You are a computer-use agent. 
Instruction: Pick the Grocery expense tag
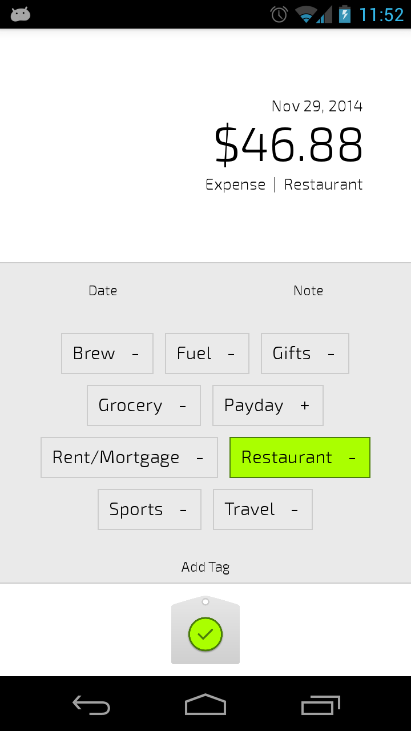click(x=144, y=405)
